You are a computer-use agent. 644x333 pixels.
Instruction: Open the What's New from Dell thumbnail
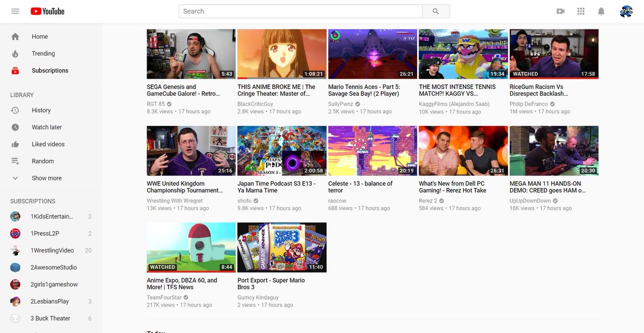pos(463,151)
